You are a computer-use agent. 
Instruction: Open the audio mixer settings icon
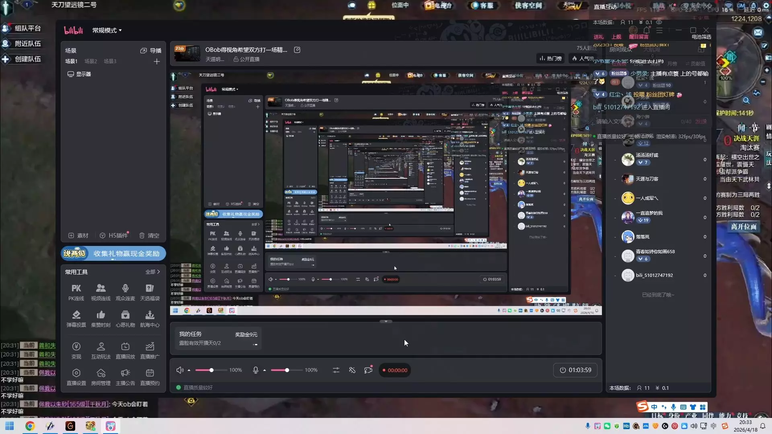[336, 370]
